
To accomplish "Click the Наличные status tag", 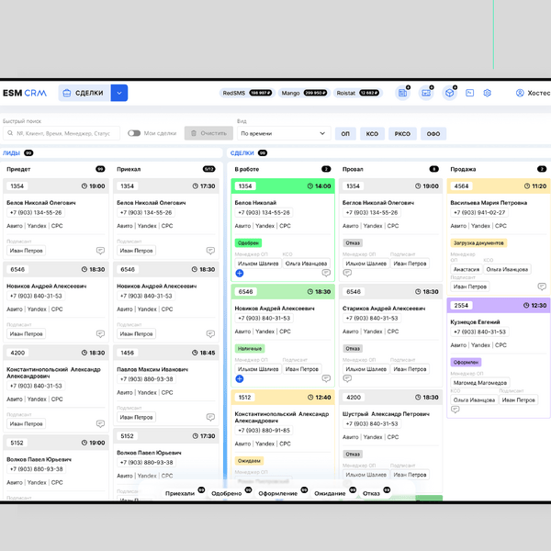I will pos(250,349).
